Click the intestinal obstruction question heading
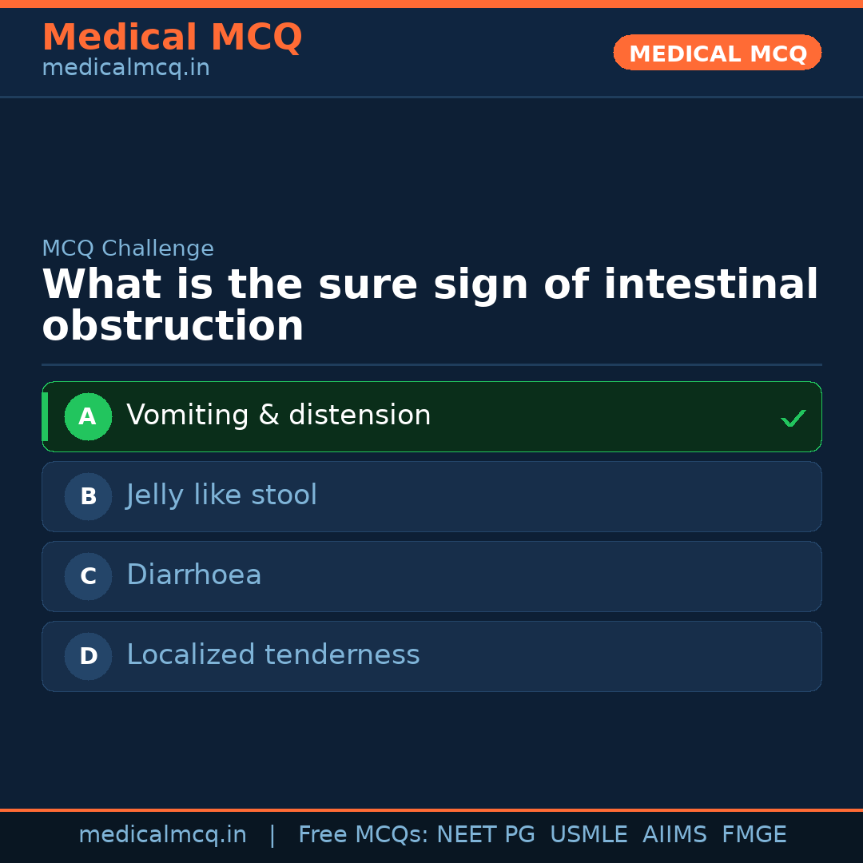Viewport: 863px width, 863px height. (x=430, y=306)
